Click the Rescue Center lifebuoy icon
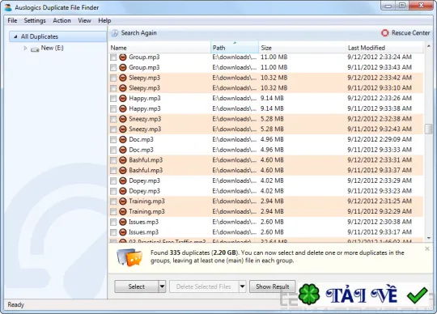437x314 pixels. (384, 33)
